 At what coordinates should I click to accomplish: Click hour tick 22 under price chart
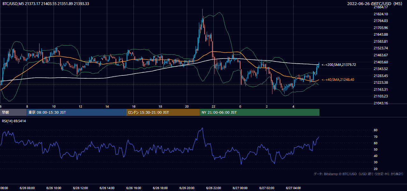(213, 107)
